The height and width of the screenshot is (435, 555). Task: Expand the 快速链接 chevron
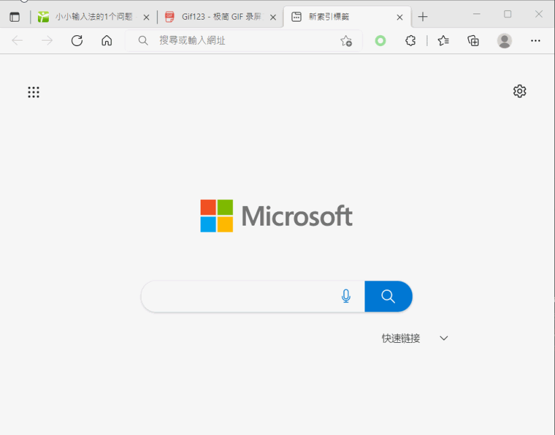tap(444, 338)
